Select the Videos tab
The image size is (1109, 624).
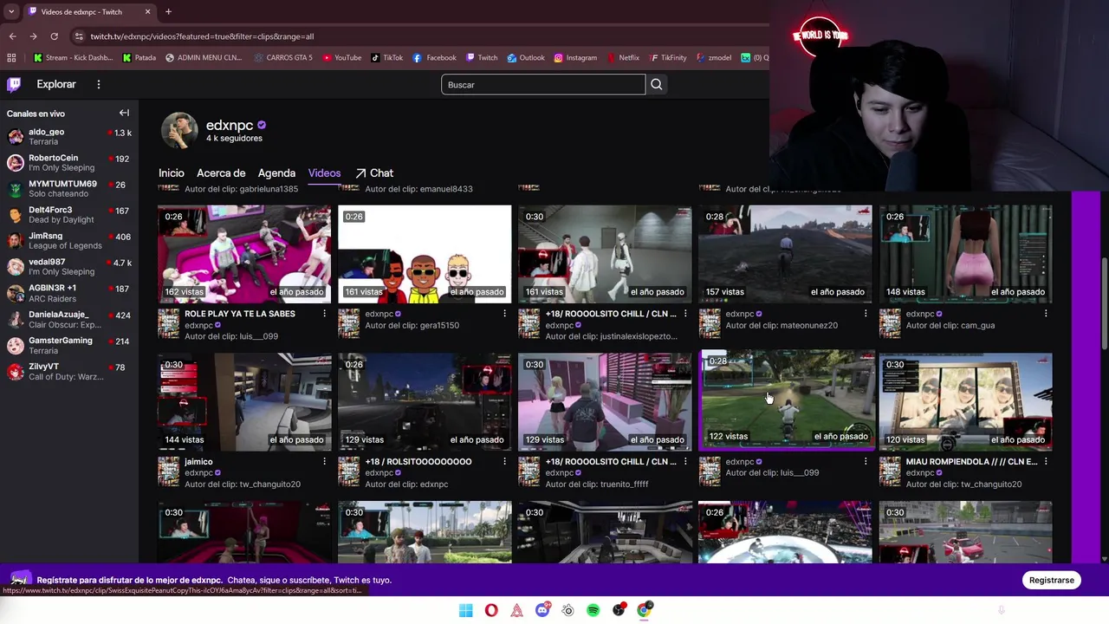324,173
